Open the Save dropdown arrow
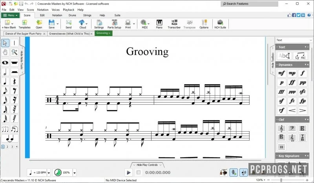The height and width of the screenshot is (183, 314). pyautogui.click(x=57, y=24)
